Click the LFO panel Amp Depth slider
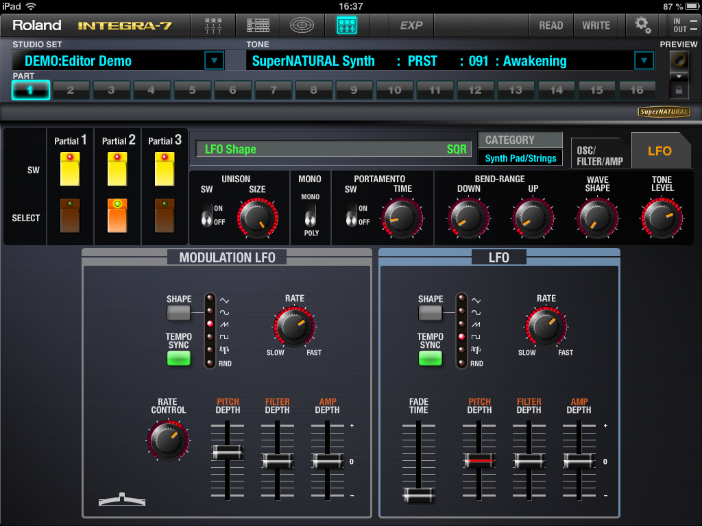702x526 pixels. [x=579, y=461]
